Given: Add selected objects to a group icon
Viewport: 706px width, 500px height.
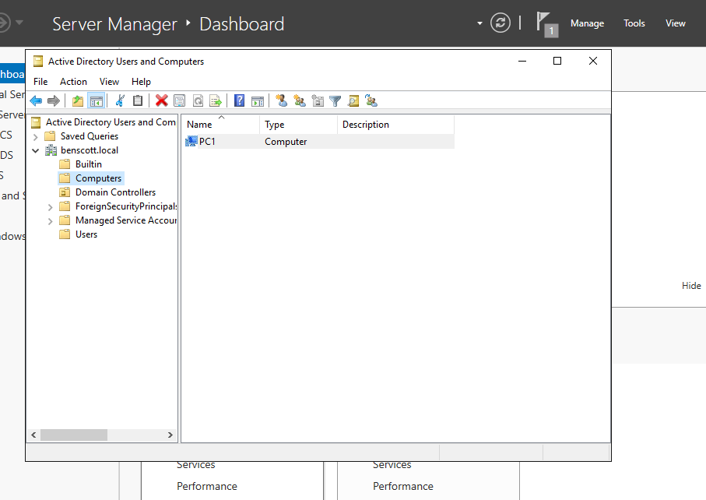Looking at the screenshot, I should click(x=371, y=101).
